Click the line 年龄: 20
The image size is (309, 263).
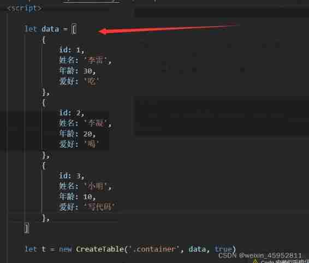click(x=78, y=134)
